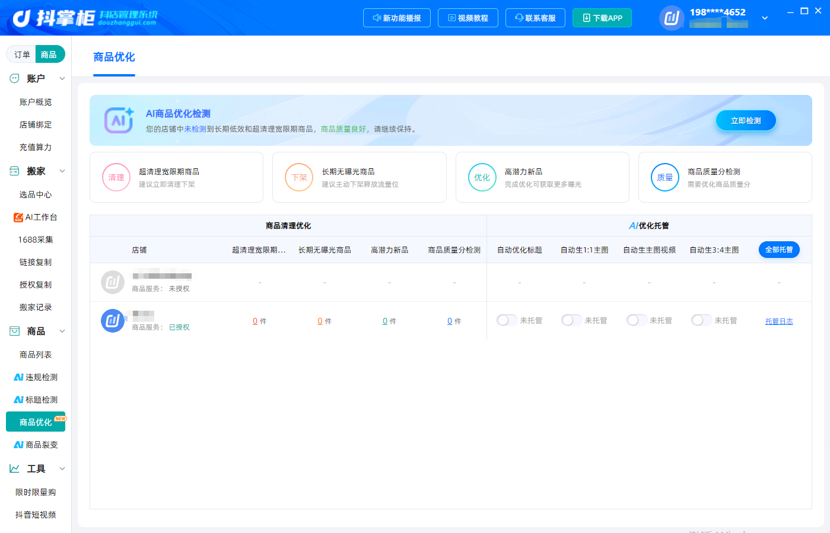Go to 店铺绑定 menu item

(x=36, y=125)
